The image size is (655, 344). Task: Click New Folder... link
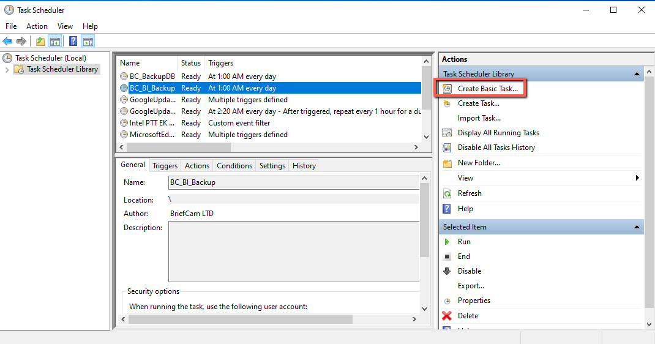(x=479, y=163)
